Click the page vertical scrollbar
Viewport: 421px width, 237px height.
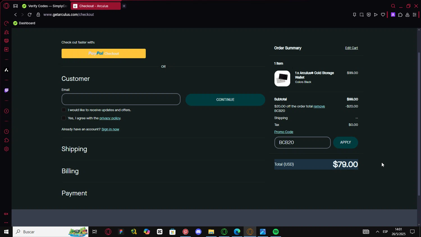(x=419, y=124)
